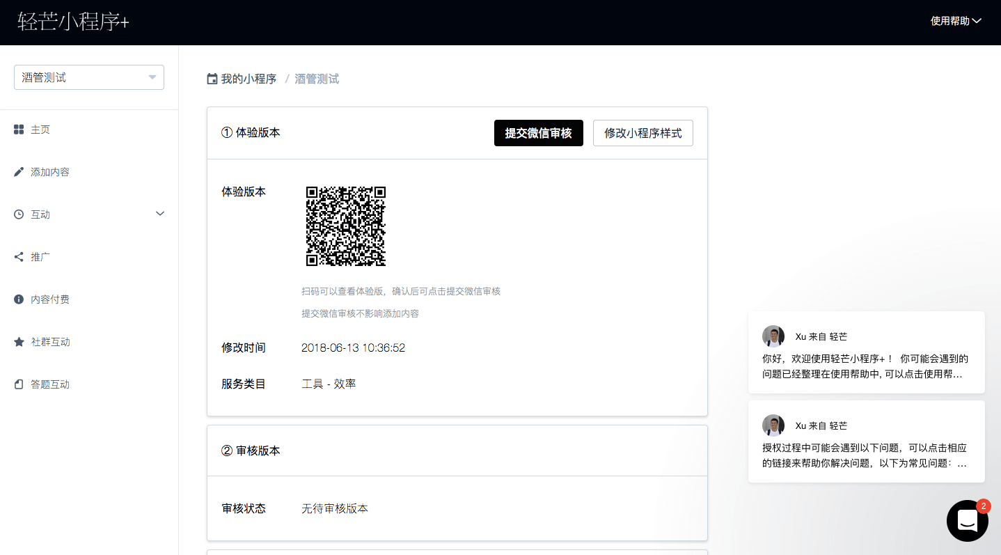
Task: Click the 互动 clock icon
Action: (19, 214)
